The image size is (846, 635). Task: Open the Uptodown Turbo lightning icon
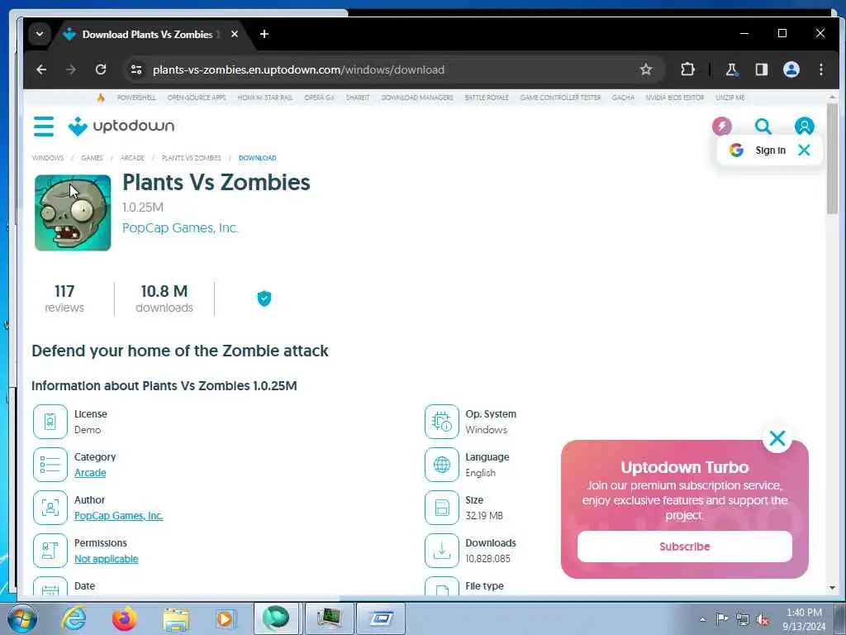click(722, 127)
